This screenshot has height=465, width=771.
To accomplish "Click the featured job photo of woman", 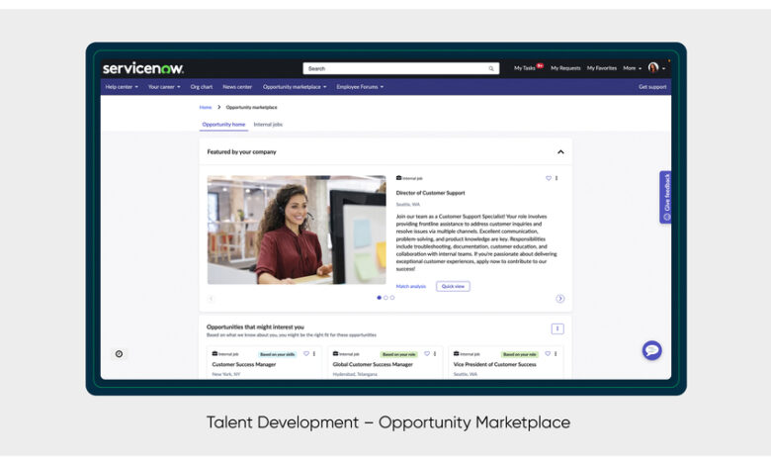I will tap(297, 230).
